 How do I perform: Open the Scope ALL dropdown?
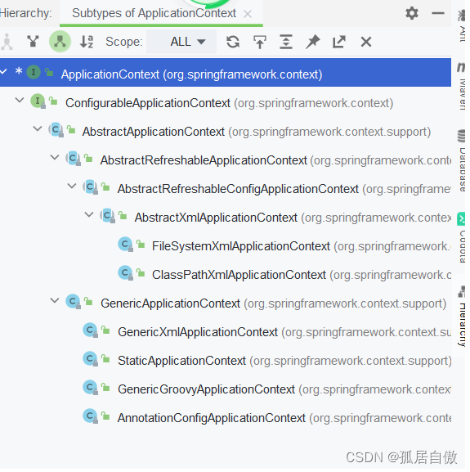181,42
